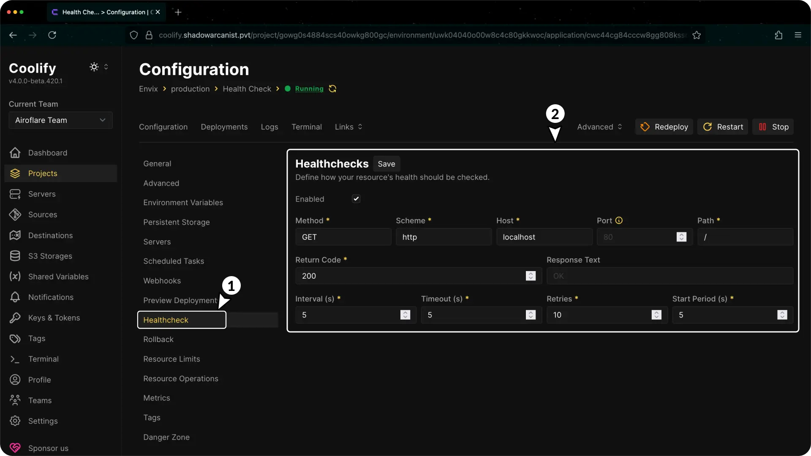Click the Sponsor us heart icon
The image size is (811, 456).
(x=15, y=448)
